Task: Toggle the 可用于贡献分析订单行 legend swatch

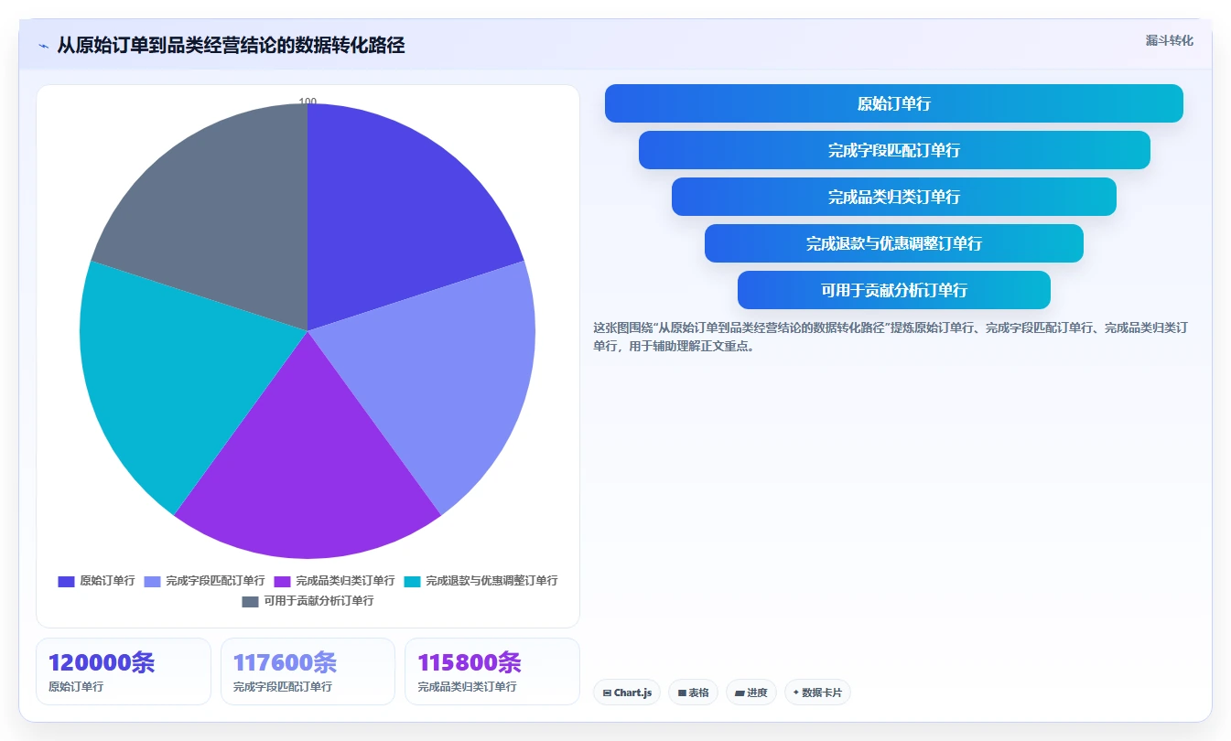Action: 250,601
